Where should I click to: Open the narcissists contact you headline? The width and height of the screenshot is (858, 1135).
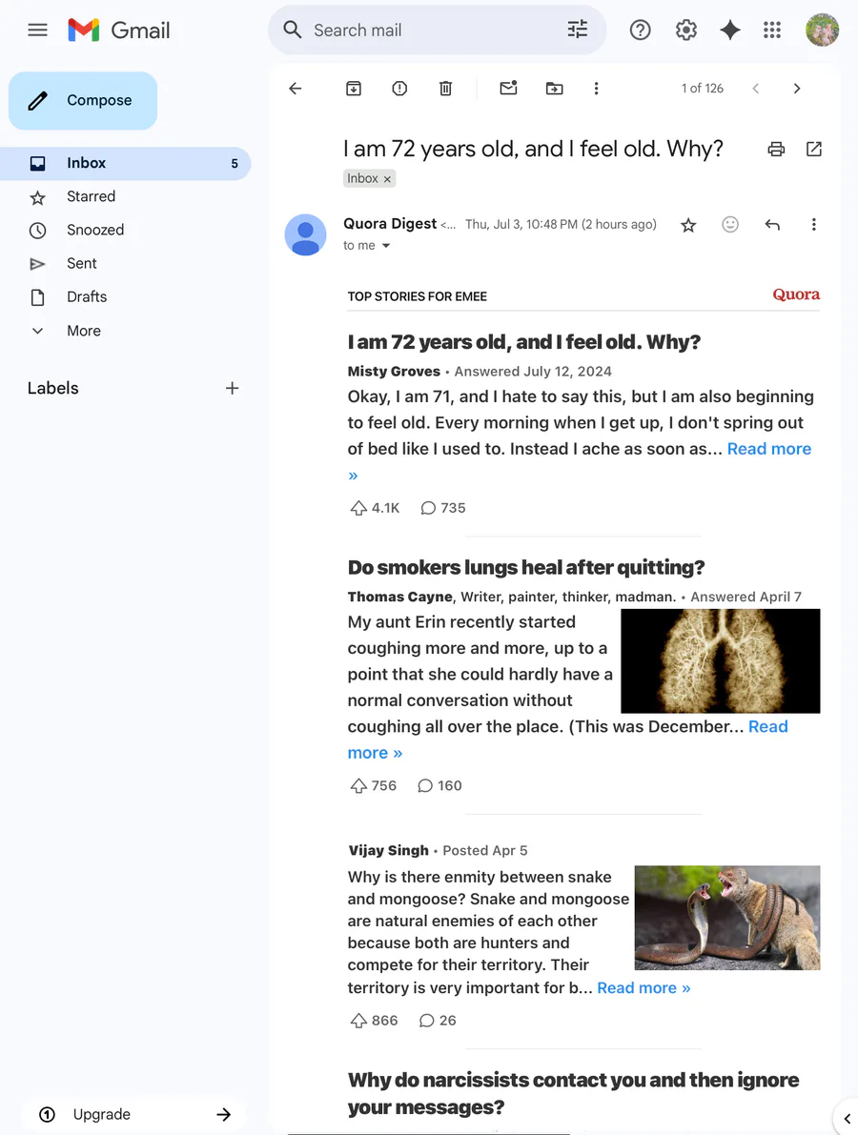574,1093
